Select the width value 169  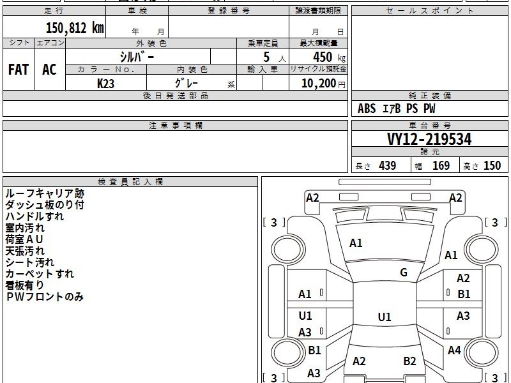point(441,165)
